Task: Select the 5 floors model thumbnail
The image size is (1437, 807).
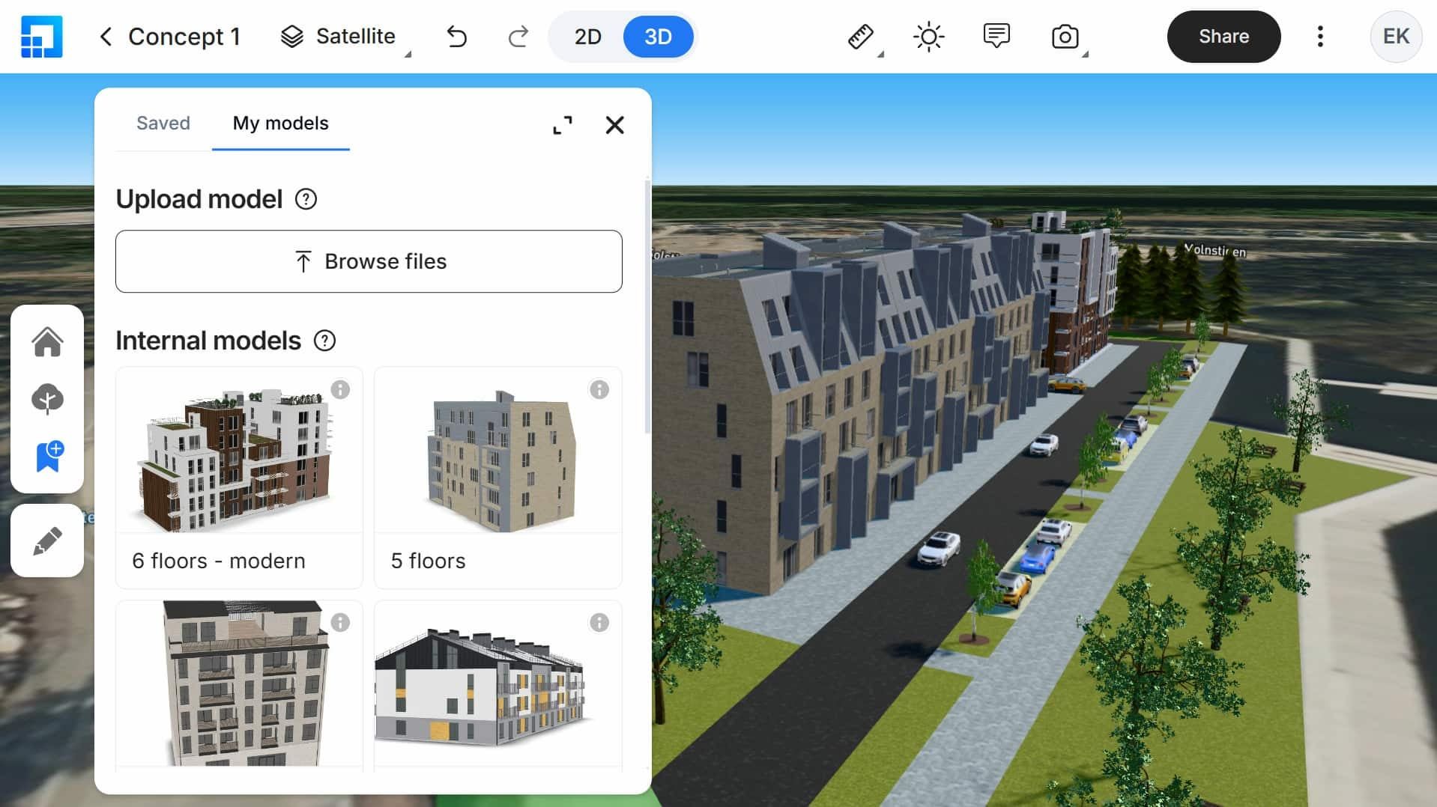Action: [x=497, y=460]
